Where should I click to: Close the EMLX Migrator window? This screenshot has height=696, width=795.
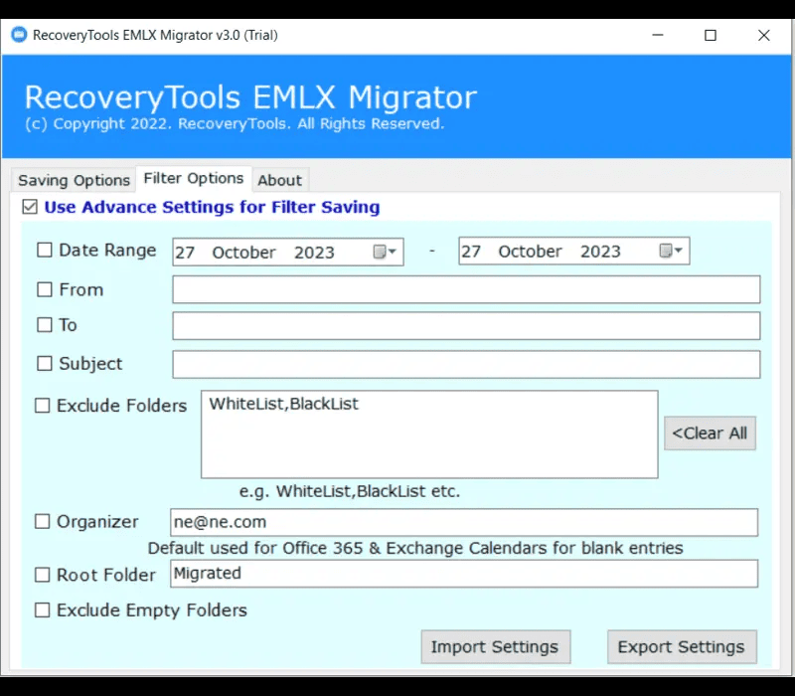tap(763, 35)
